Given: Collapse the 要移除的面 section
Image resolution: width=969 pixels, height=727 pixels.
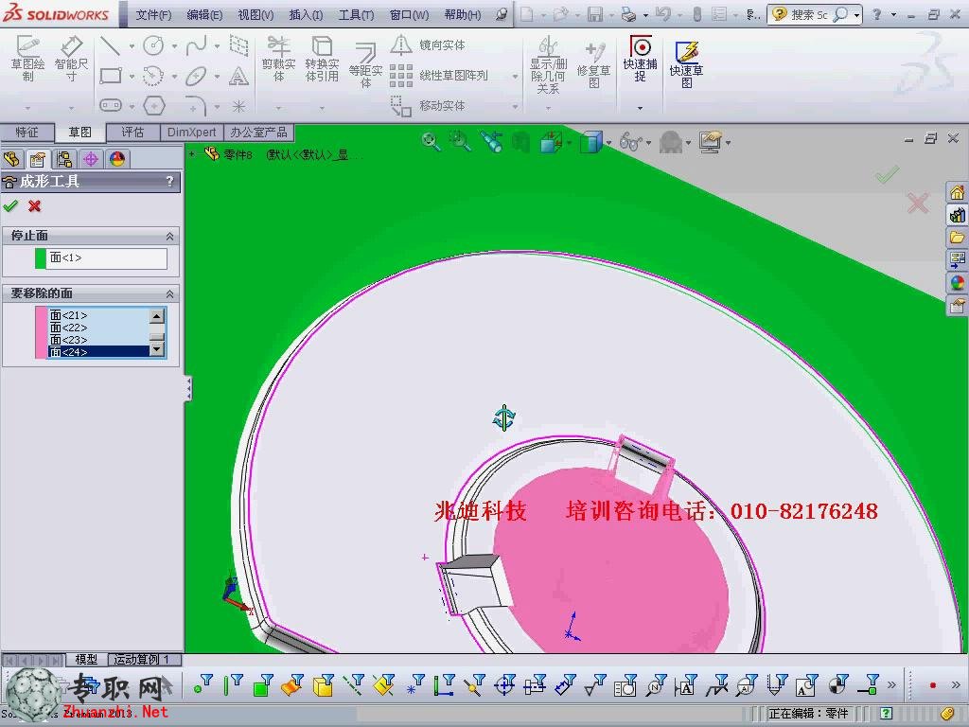Looking at the screenshot, I should (x=170, y=293).
